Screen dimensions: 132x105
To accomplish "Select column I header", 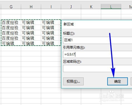I will click(x=51, y=7).
